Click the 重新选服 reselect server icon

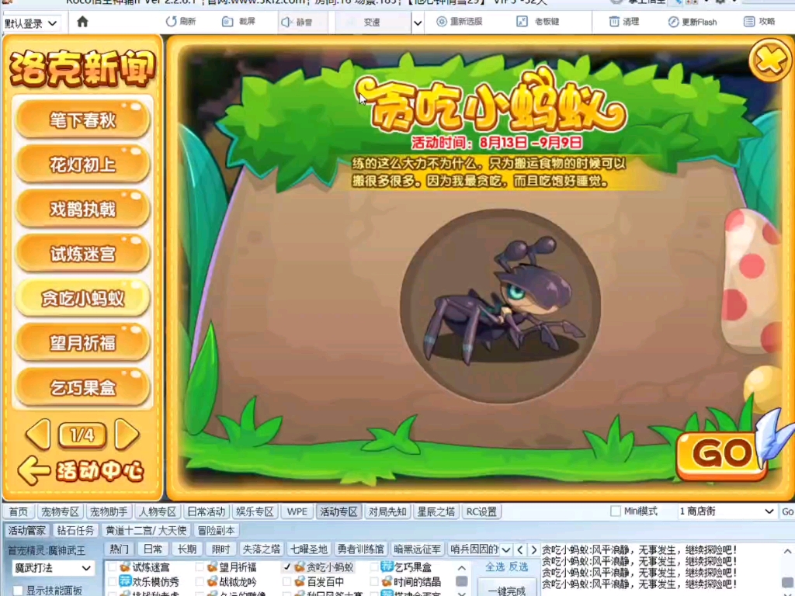coord(442,21)
